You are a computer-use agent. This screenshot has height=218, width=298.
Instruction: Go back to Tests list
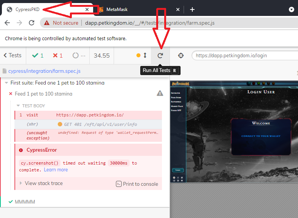(13, 55)
